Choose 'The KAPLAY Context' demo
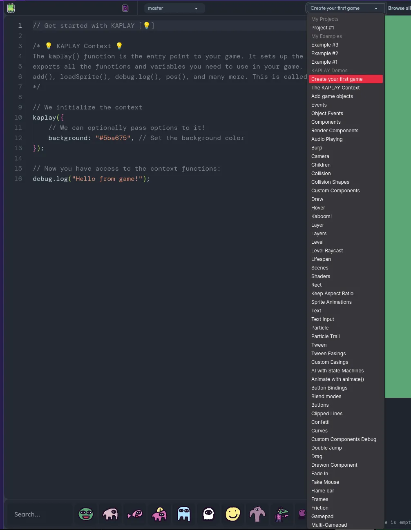Viewport: 411px width, 530px height. (346, 88)
